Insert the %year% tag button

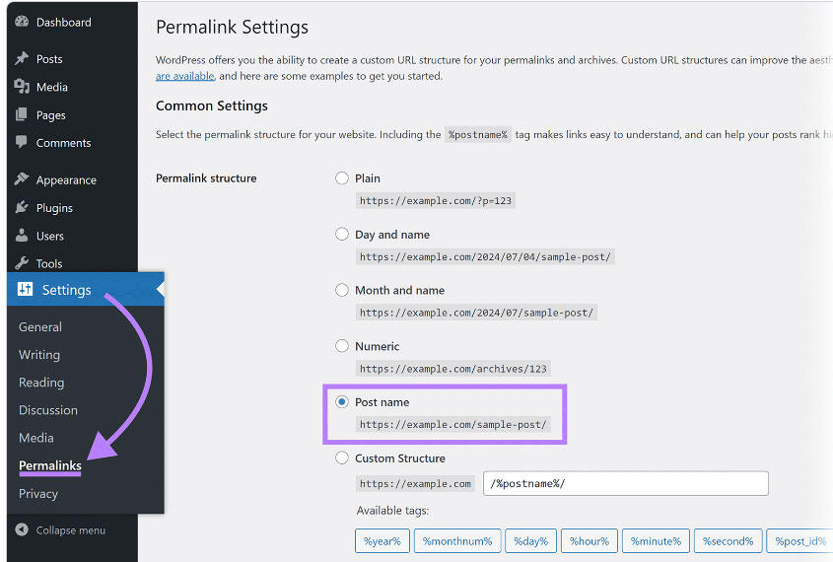(x=382, y=541)
